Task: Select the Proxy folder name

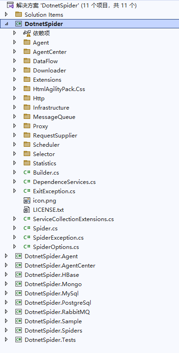Action: [40, 126]
